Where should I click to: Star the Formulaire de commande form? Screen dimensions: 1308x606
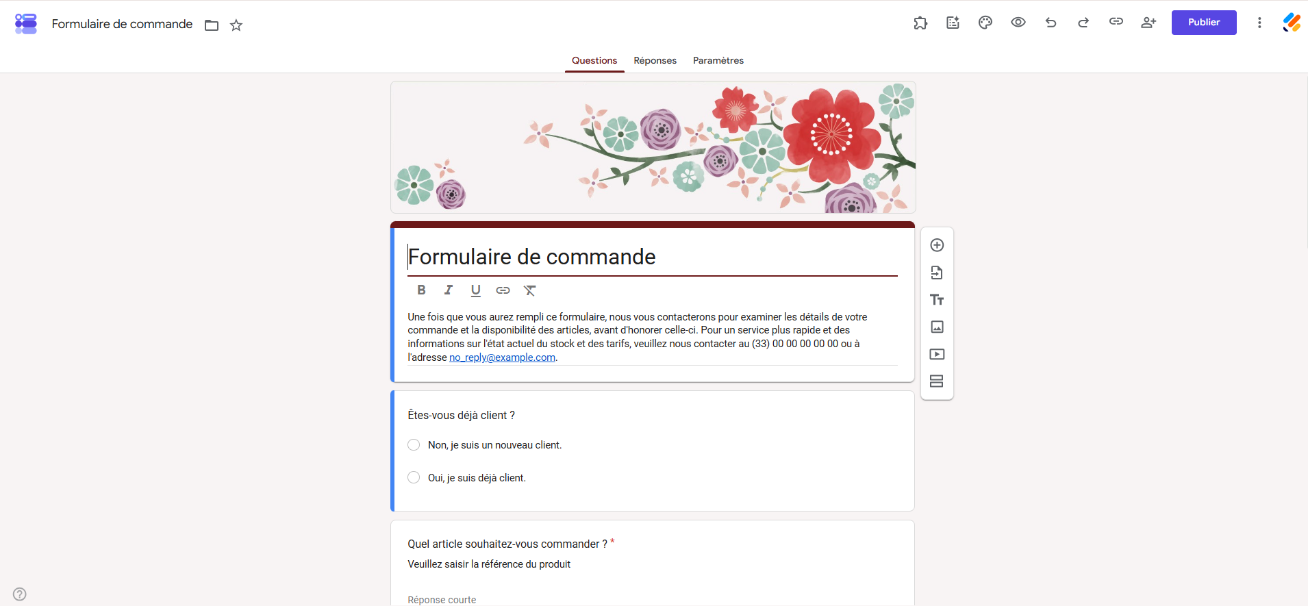pyautogui.click(x=236, y=25)
